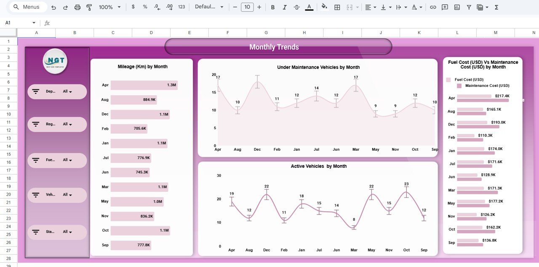
Task: Decrease decimal places using the toolbar icon
Action: [156, 7]
